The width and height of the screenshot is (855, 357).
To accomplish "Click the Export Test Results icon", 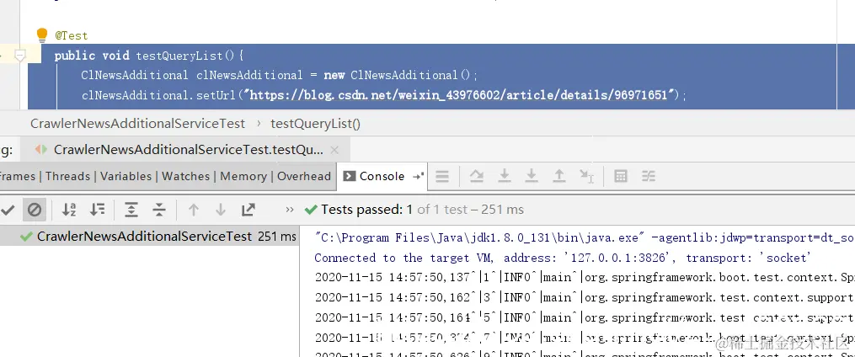I will tap(248, 210).
